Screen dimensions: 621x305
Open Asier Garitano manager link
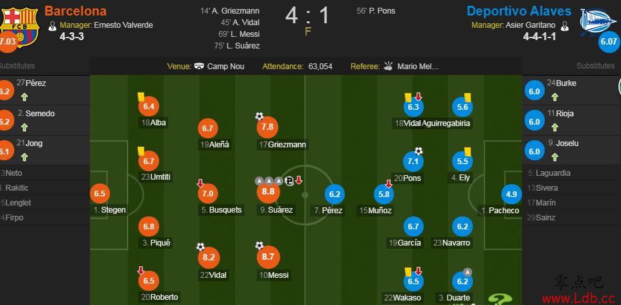point(530,25)
